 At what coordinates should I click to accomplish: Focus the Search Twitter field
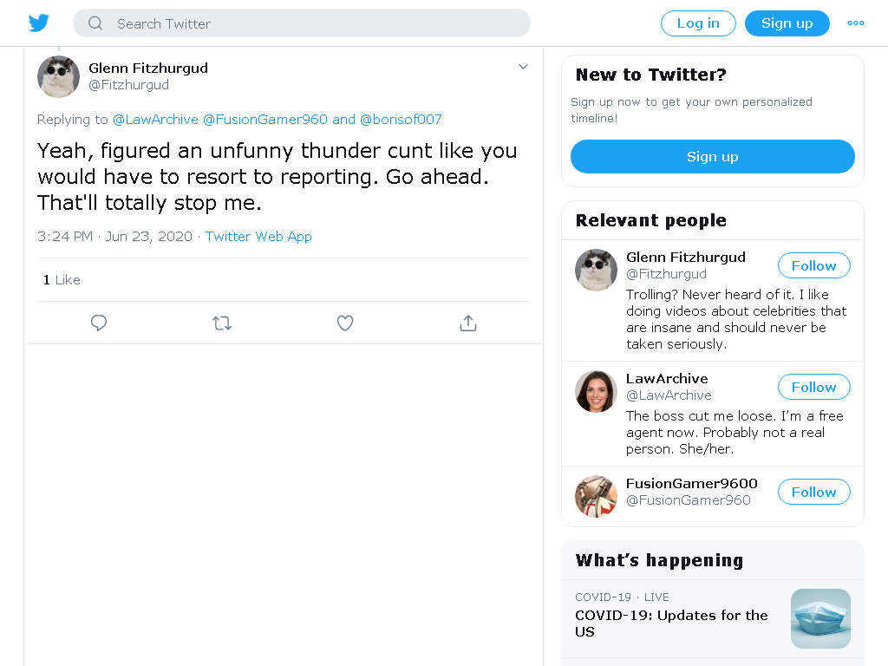[302, 23]
